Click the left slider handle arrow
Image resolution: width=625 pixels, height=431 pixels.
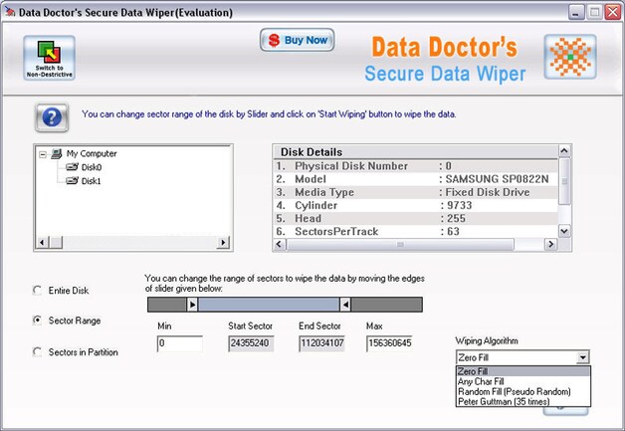pyautogui.click(x=192, y=305)
